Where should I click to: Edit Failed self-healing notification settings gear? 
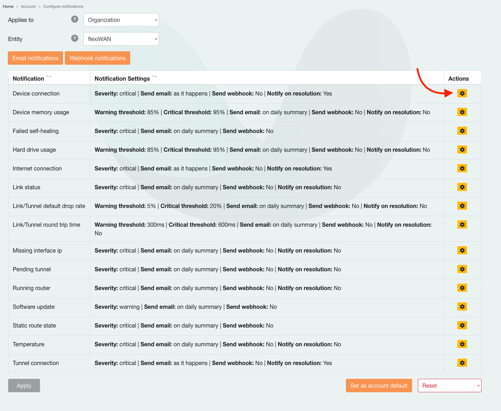coord(462,131)
